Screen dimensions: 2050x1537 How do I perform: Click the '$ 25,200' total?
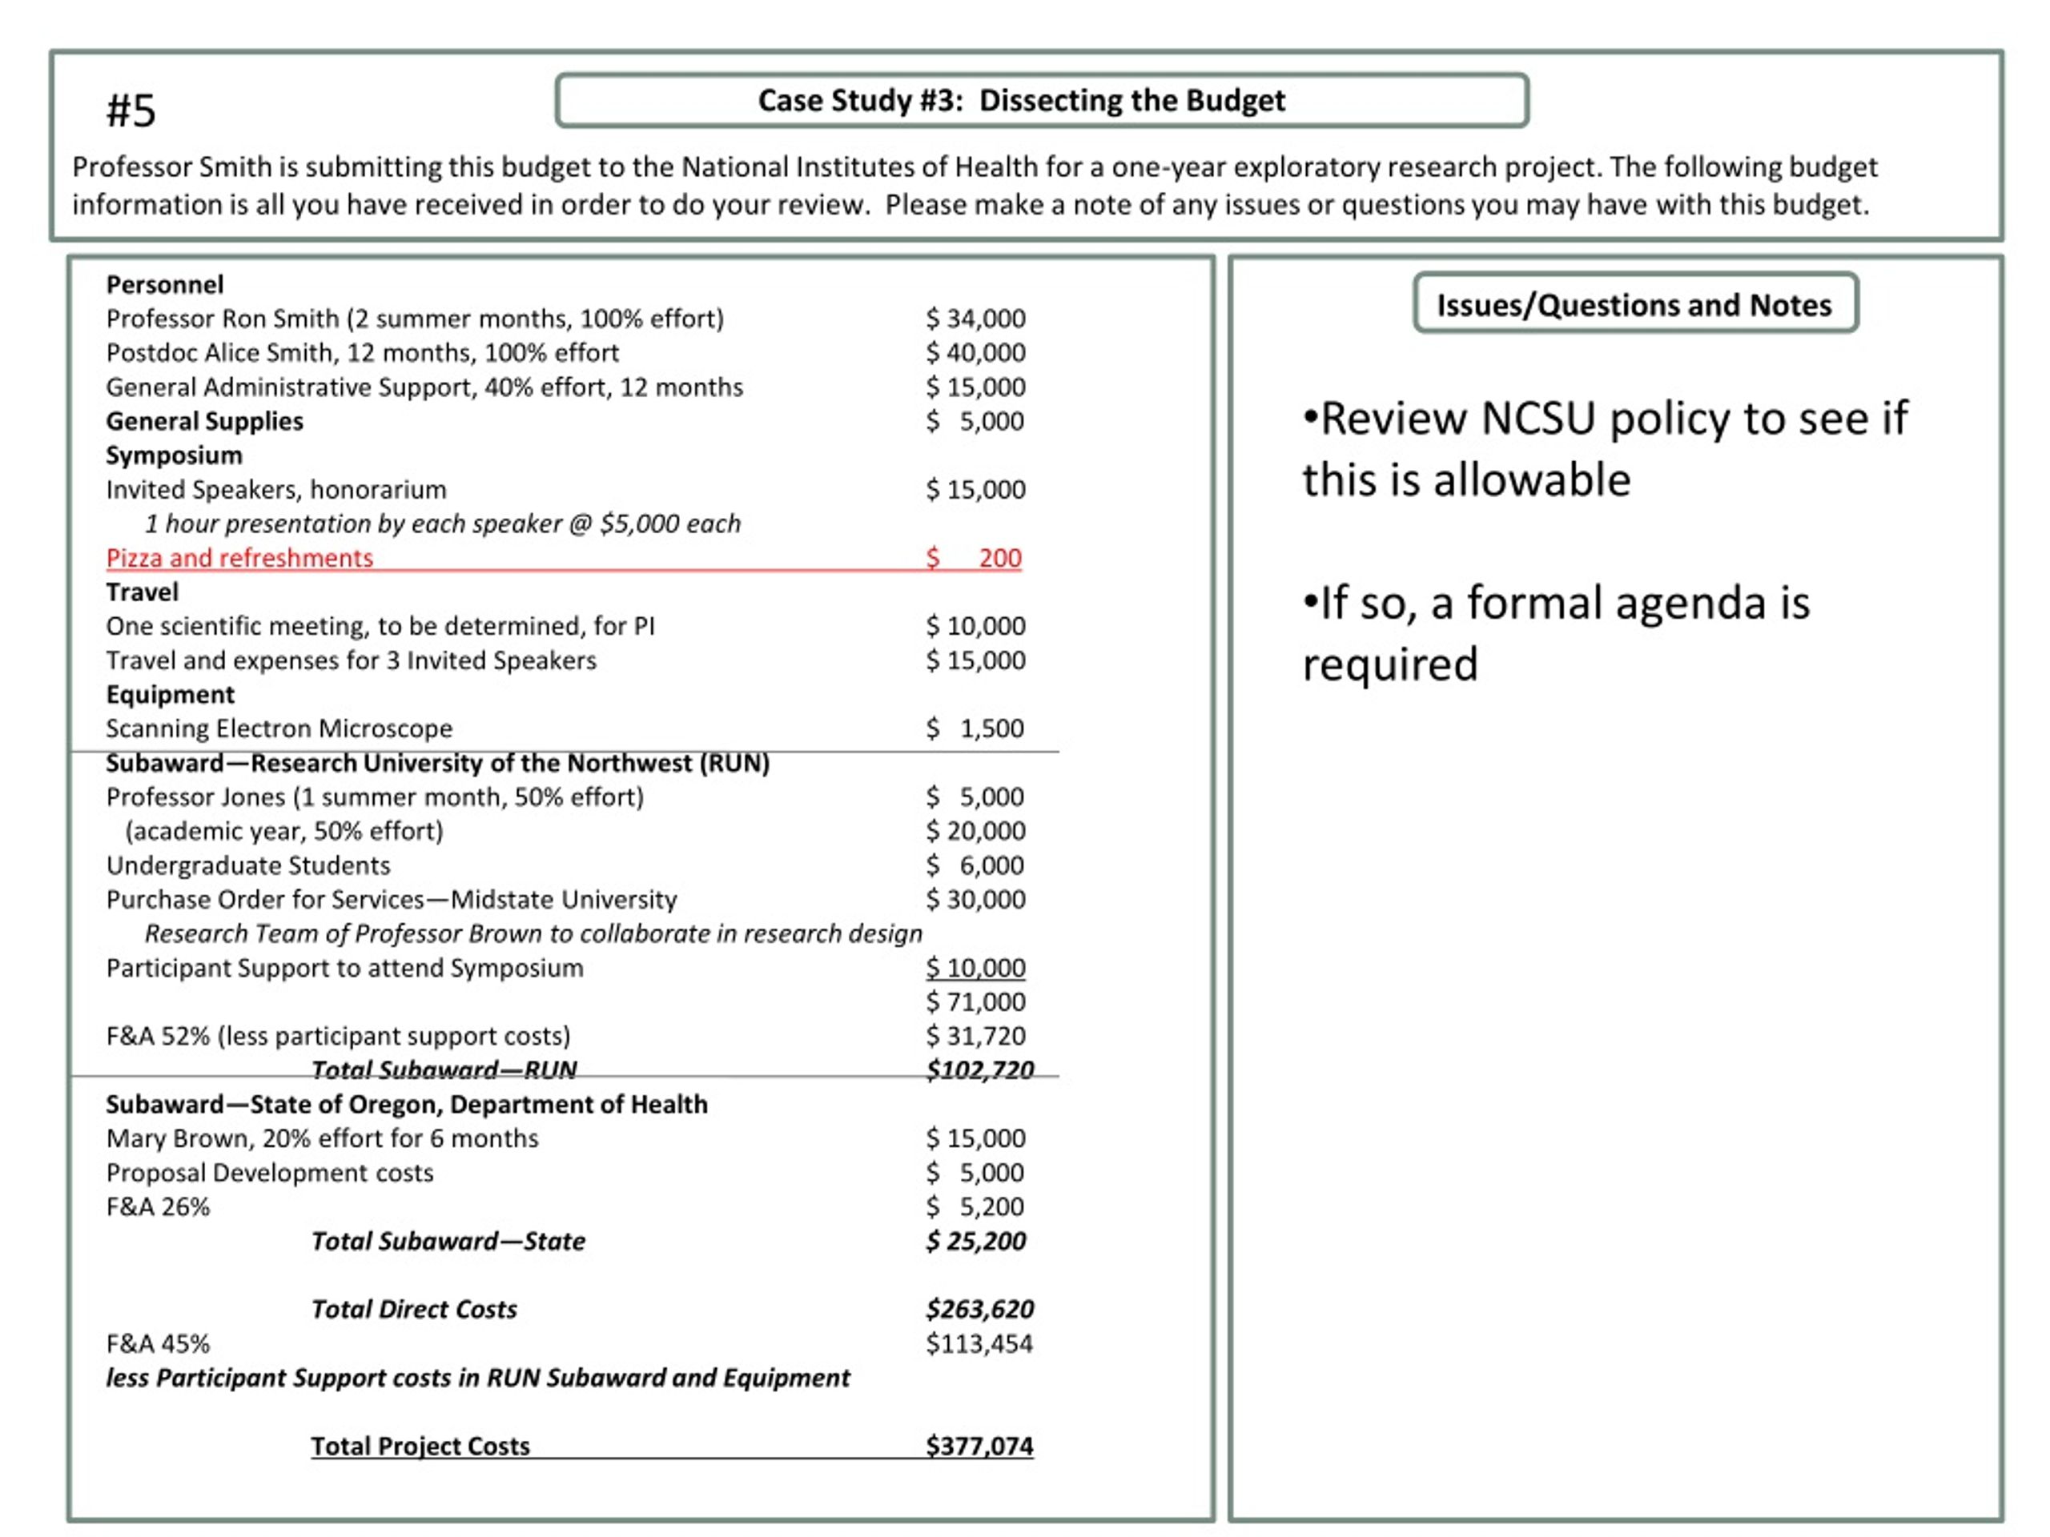[976, 1242]
